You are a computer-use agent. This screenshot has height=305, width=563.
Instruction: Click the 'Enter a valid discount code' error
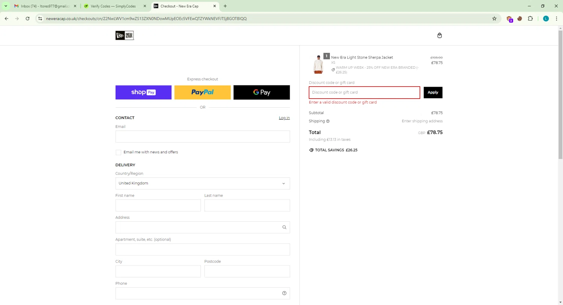coord(343,102)
